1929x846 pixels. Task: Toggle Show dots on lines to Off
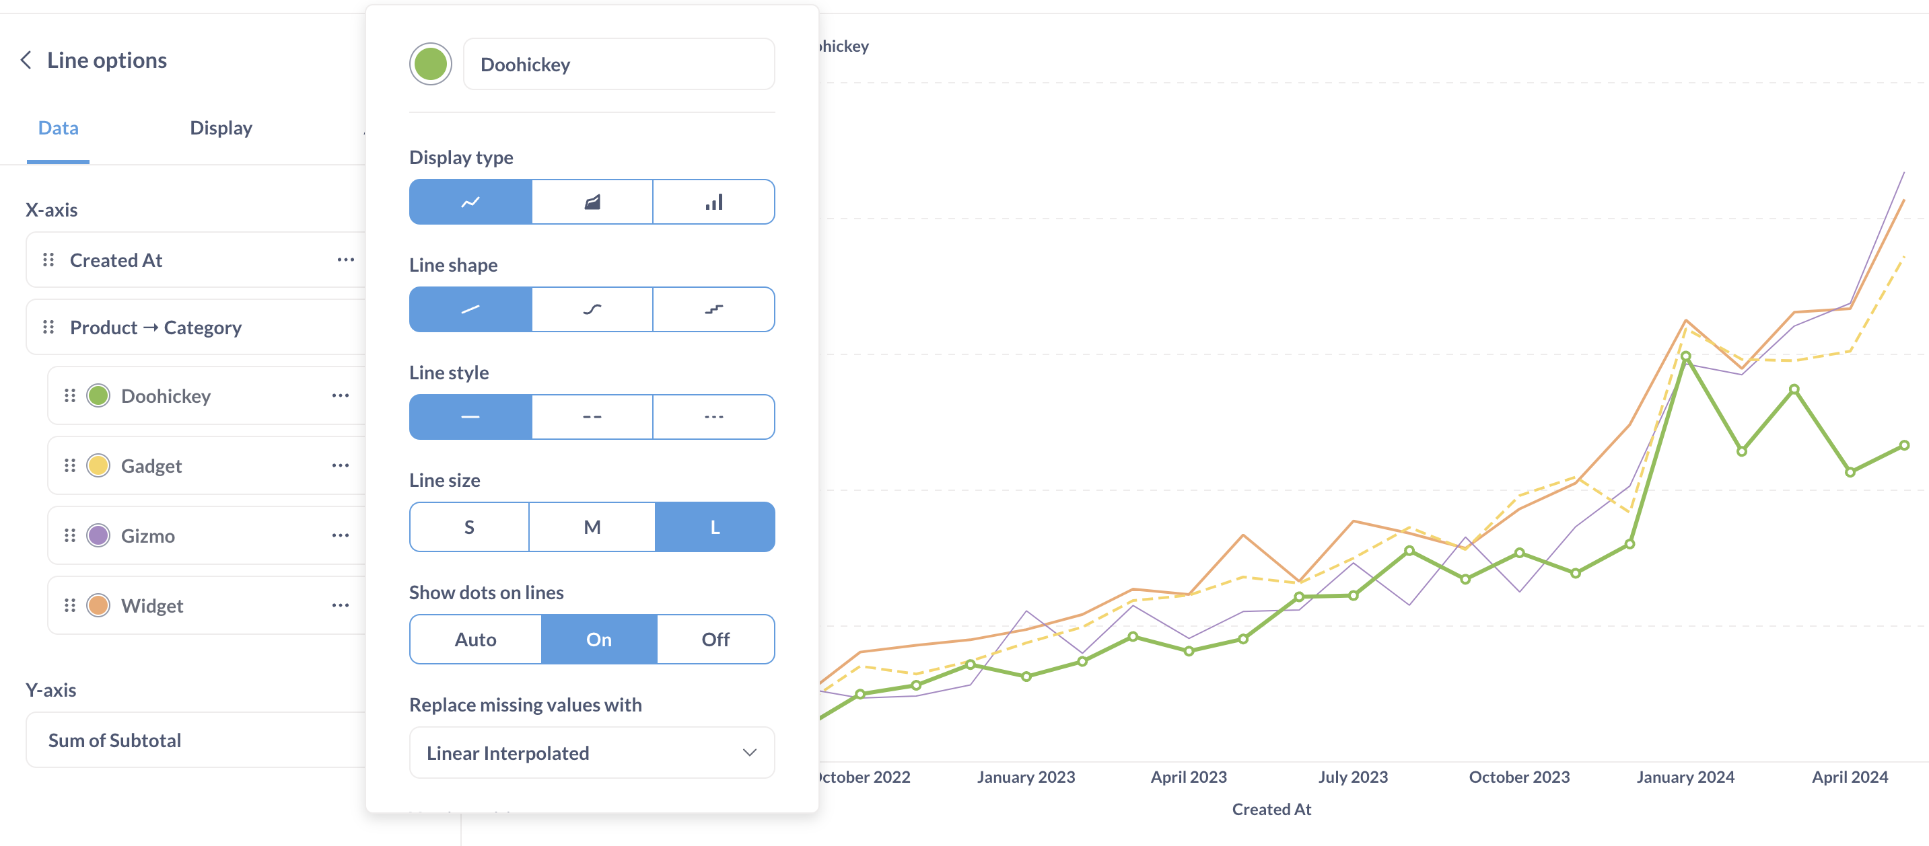pos(715,638)
